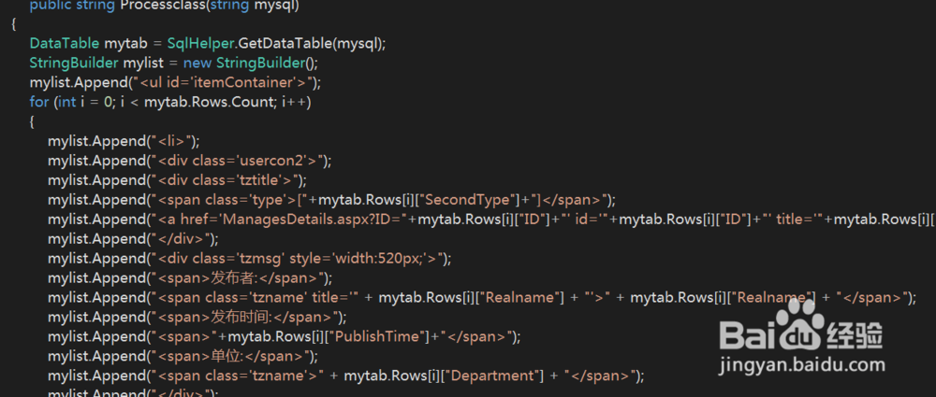936x397 pixels.
Task: Click the opening brace below the for statement
Action: [32, 121]
